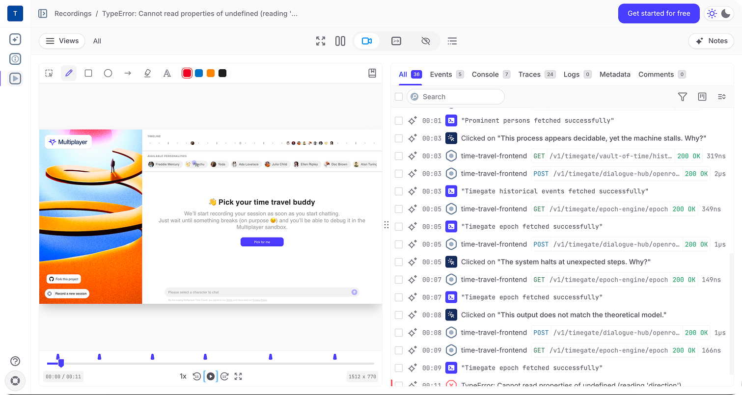Click sparkle icon on "Prominent persons fetched" row
742x395 pixels.
coord(412,120)
